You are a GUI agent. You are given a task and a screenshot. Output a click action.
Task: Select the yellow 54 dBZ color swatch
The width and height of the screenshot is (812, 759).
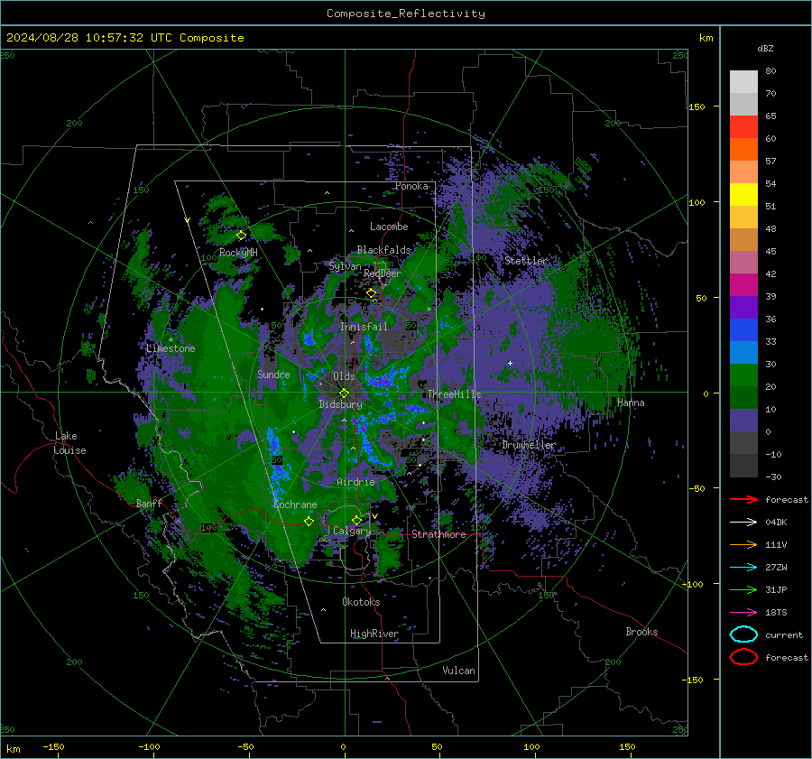743,194
